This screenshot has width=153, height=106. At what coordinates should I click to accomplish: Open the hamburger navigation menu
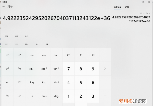3,7
